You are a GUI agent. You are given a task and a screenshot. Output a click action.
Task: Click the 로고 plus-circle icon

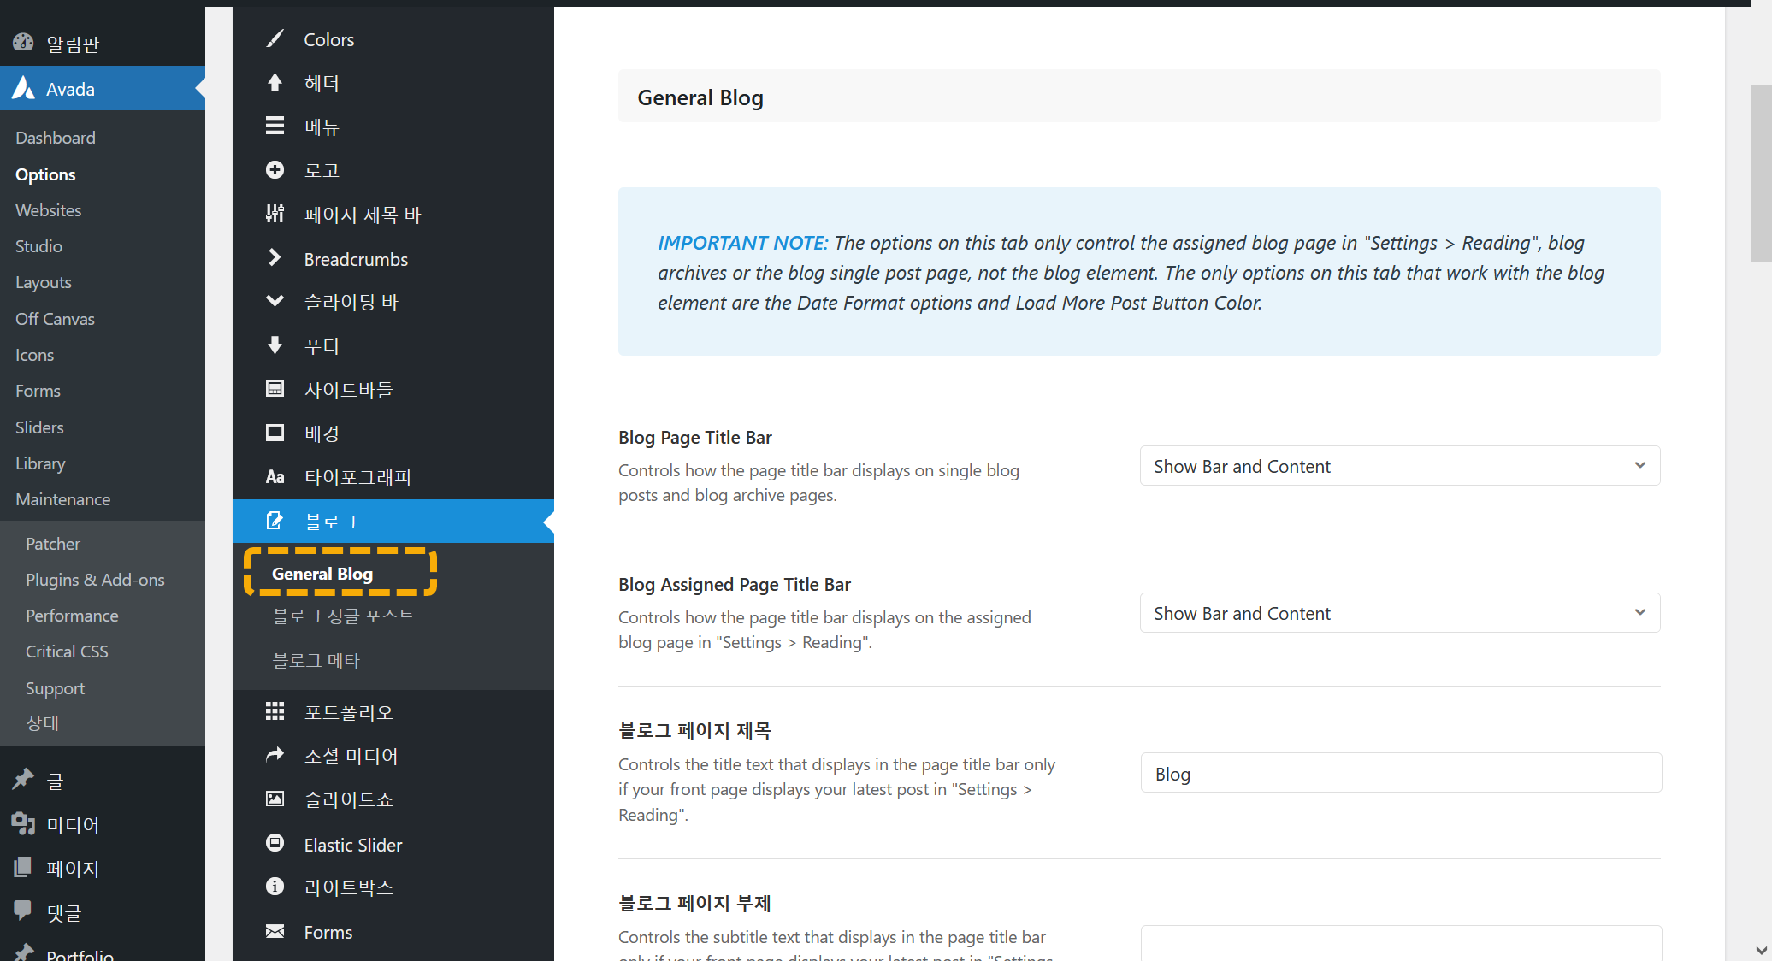click(x=275, y=170)
